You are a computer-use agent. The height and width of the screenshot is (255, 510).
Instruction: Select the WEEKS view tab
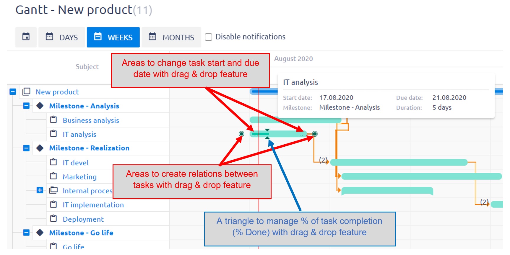pyautogui.click(x=113, y=37)
